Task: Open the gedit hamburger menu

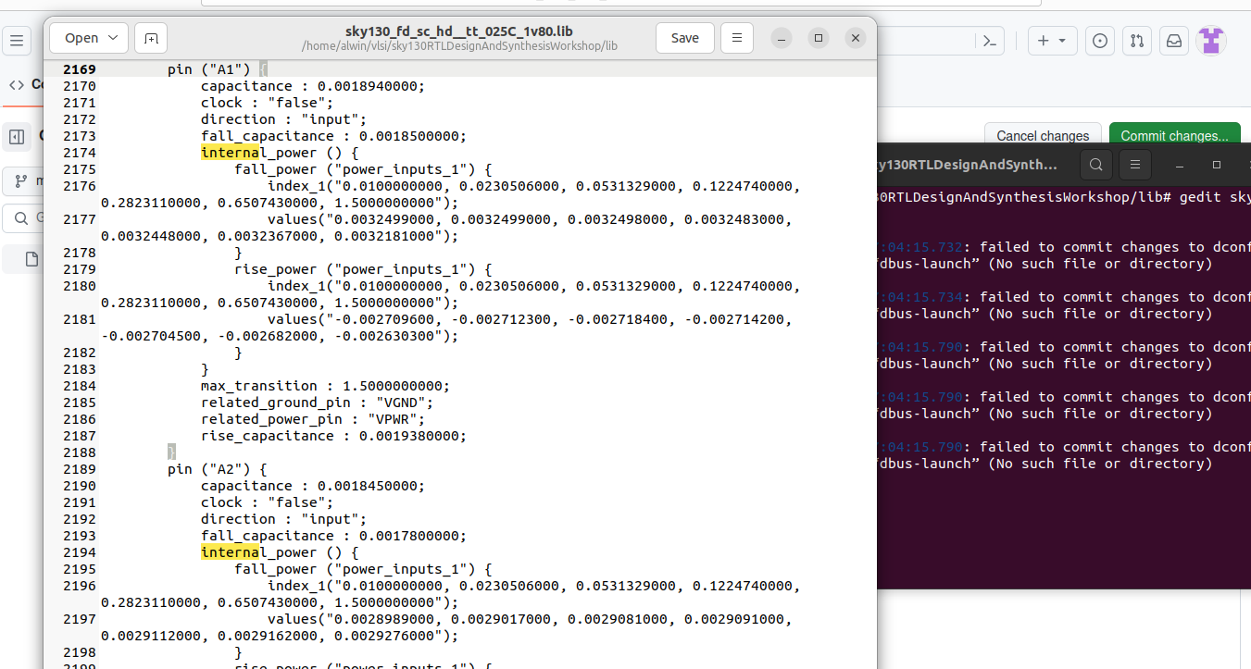Action: click(x=737, y=38)
